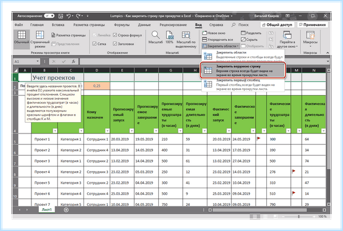
Task: Click the ribbon display options icon
Action: click(288, 16)
